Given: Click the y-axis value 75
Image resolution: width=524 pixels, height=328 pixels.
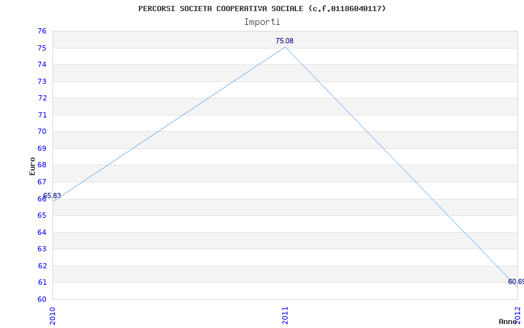Looking at the screenshot, I should [x=42, y=48].
